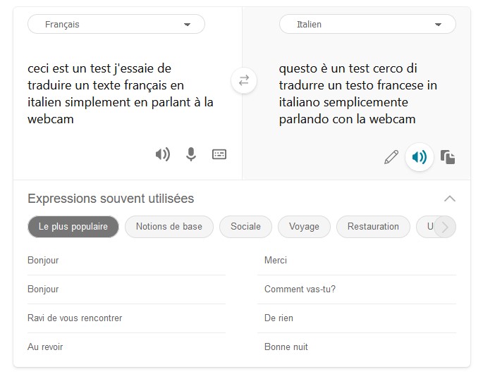Copy the Italian translation to the clipboard
This screenshot has width=483, height=374.
(448, 157)
